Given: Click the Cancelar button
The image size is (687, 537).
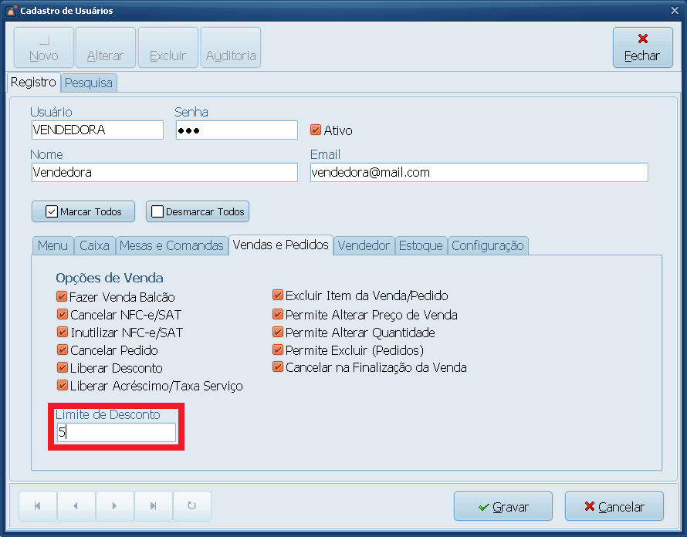Looking at the screenshot, I should (614, 507).
